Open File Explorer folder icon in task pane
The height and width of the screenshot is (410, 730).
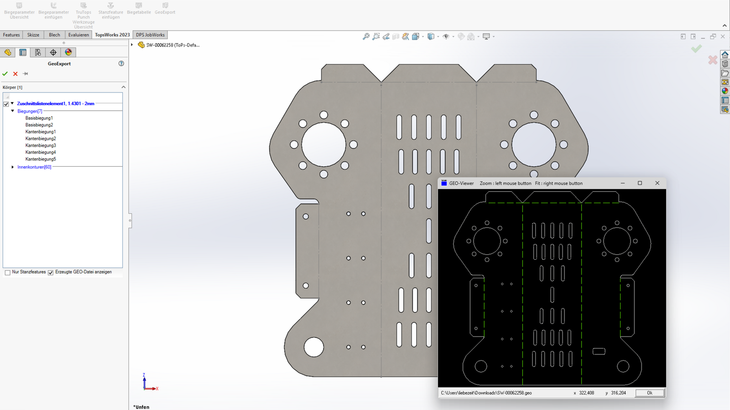pyautogui.click(x=725, y=73)
